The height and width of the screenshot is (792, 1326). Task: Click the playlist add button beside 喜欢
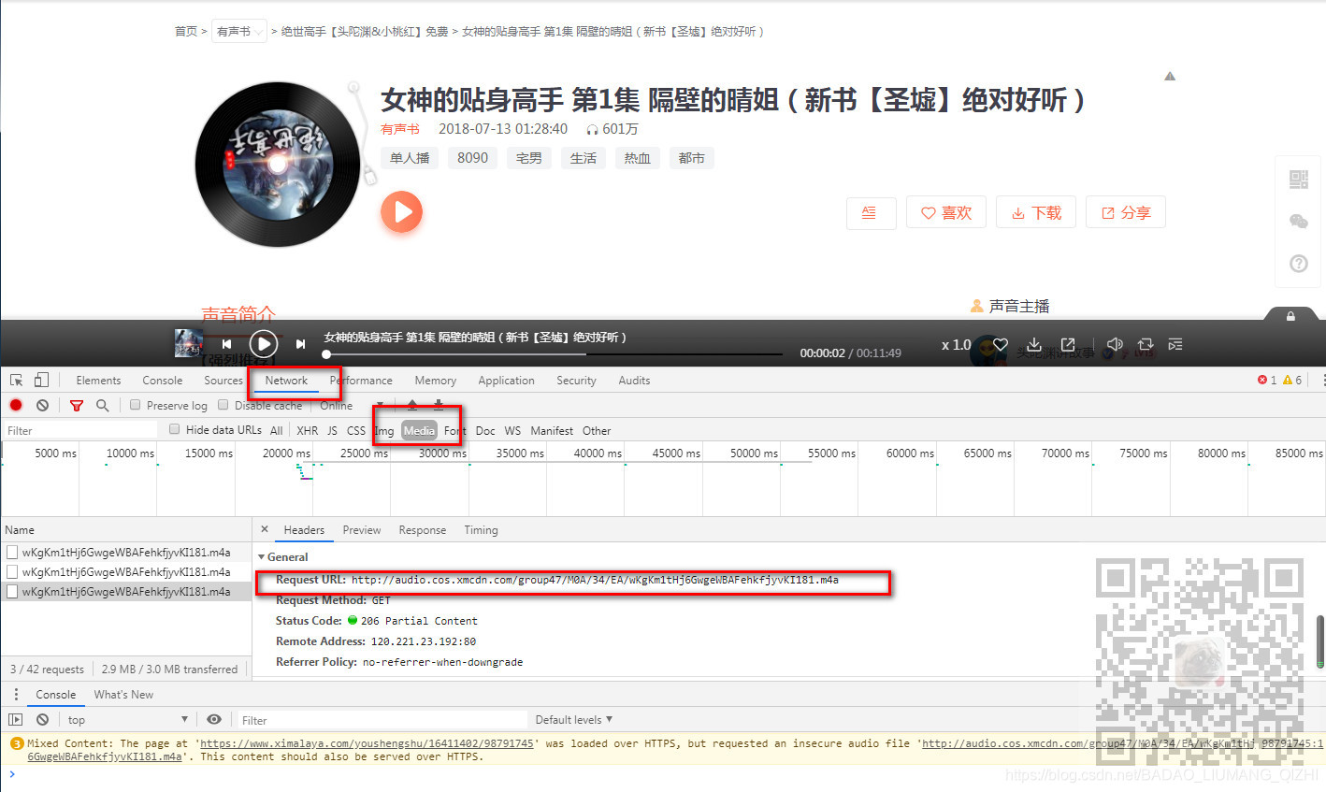point(871,213)
